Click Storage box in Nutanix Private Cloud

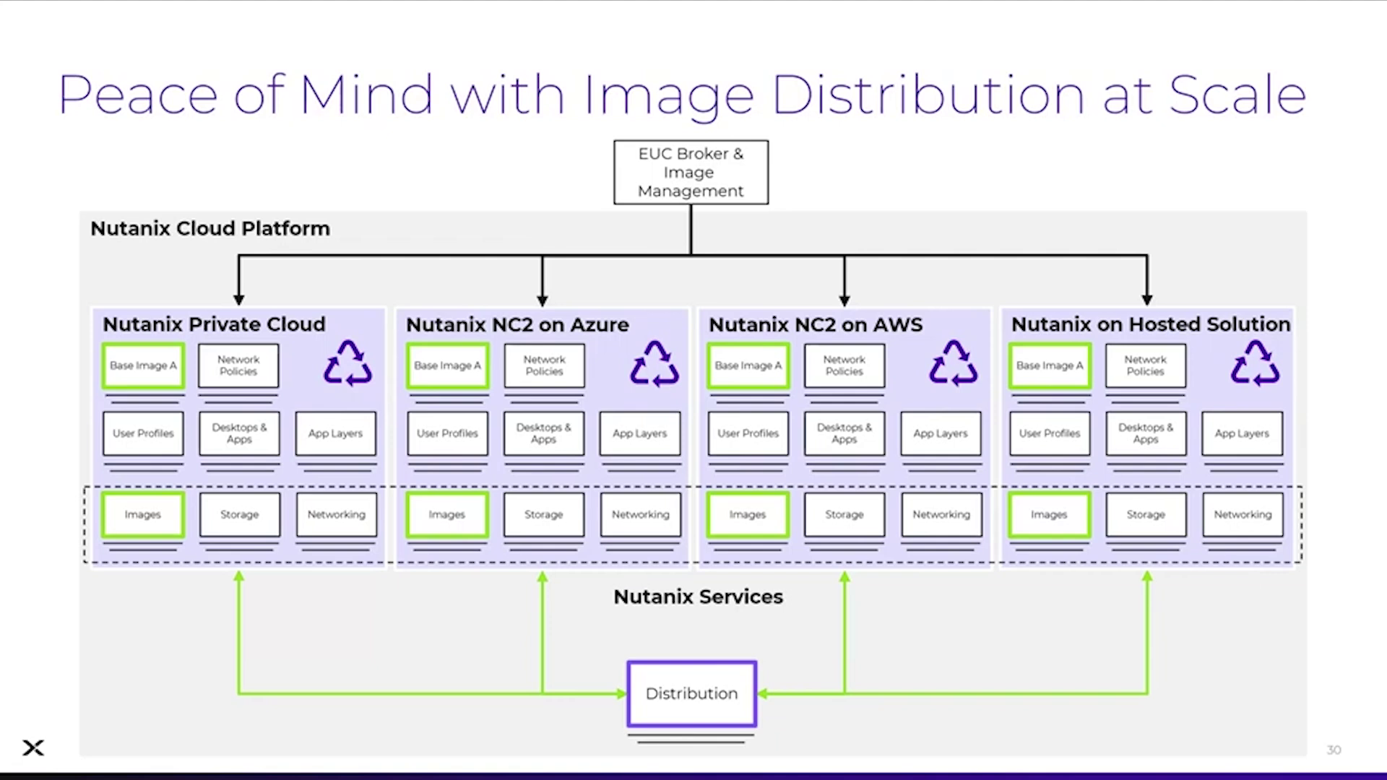[x=240, y=515]
